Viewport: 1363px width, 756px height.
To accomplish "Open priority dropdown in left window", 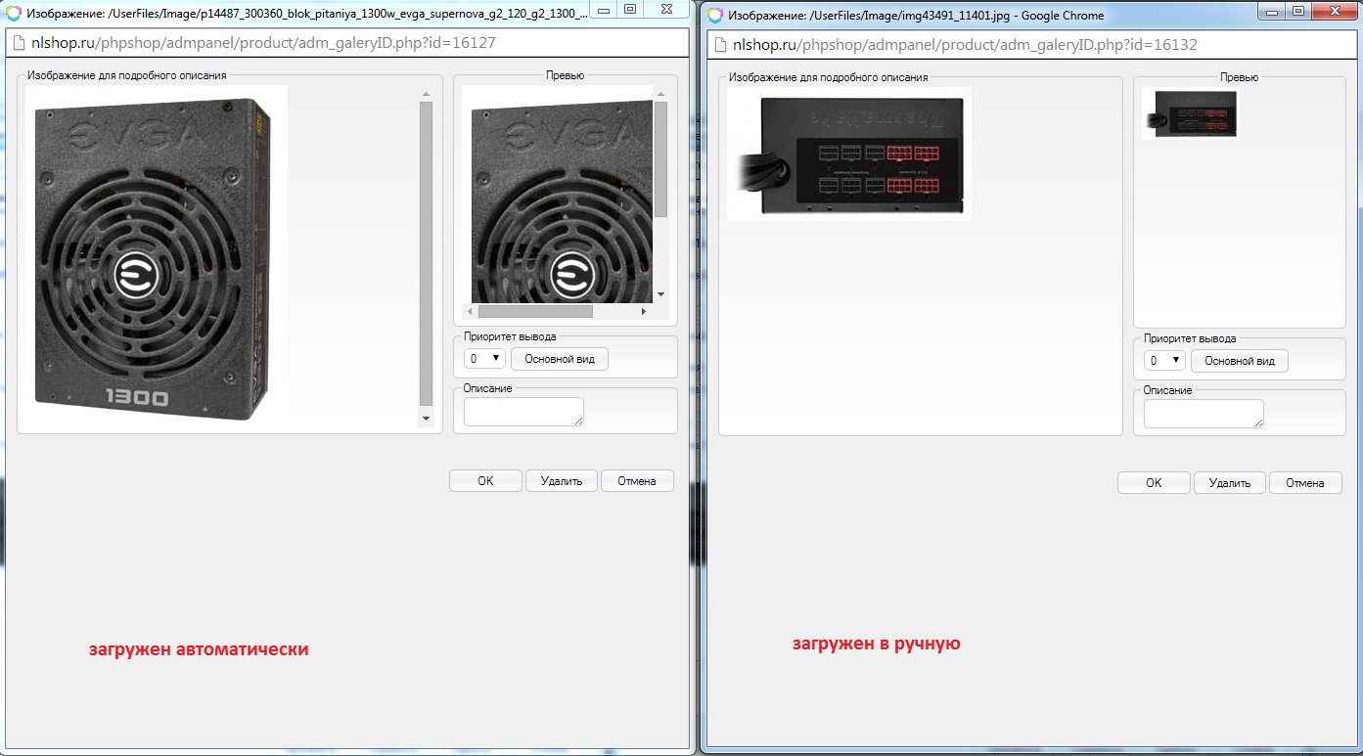I will 484,359.
